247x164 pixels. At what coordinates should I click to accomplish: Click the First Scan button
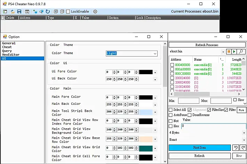click(x=200, y=148)
